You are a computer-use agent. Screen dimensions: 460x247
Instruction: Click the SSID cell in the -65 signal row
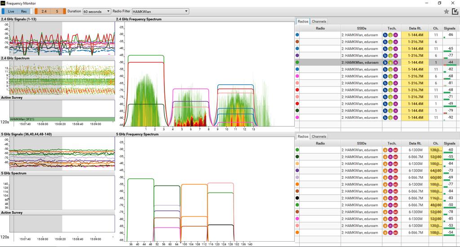362,48
